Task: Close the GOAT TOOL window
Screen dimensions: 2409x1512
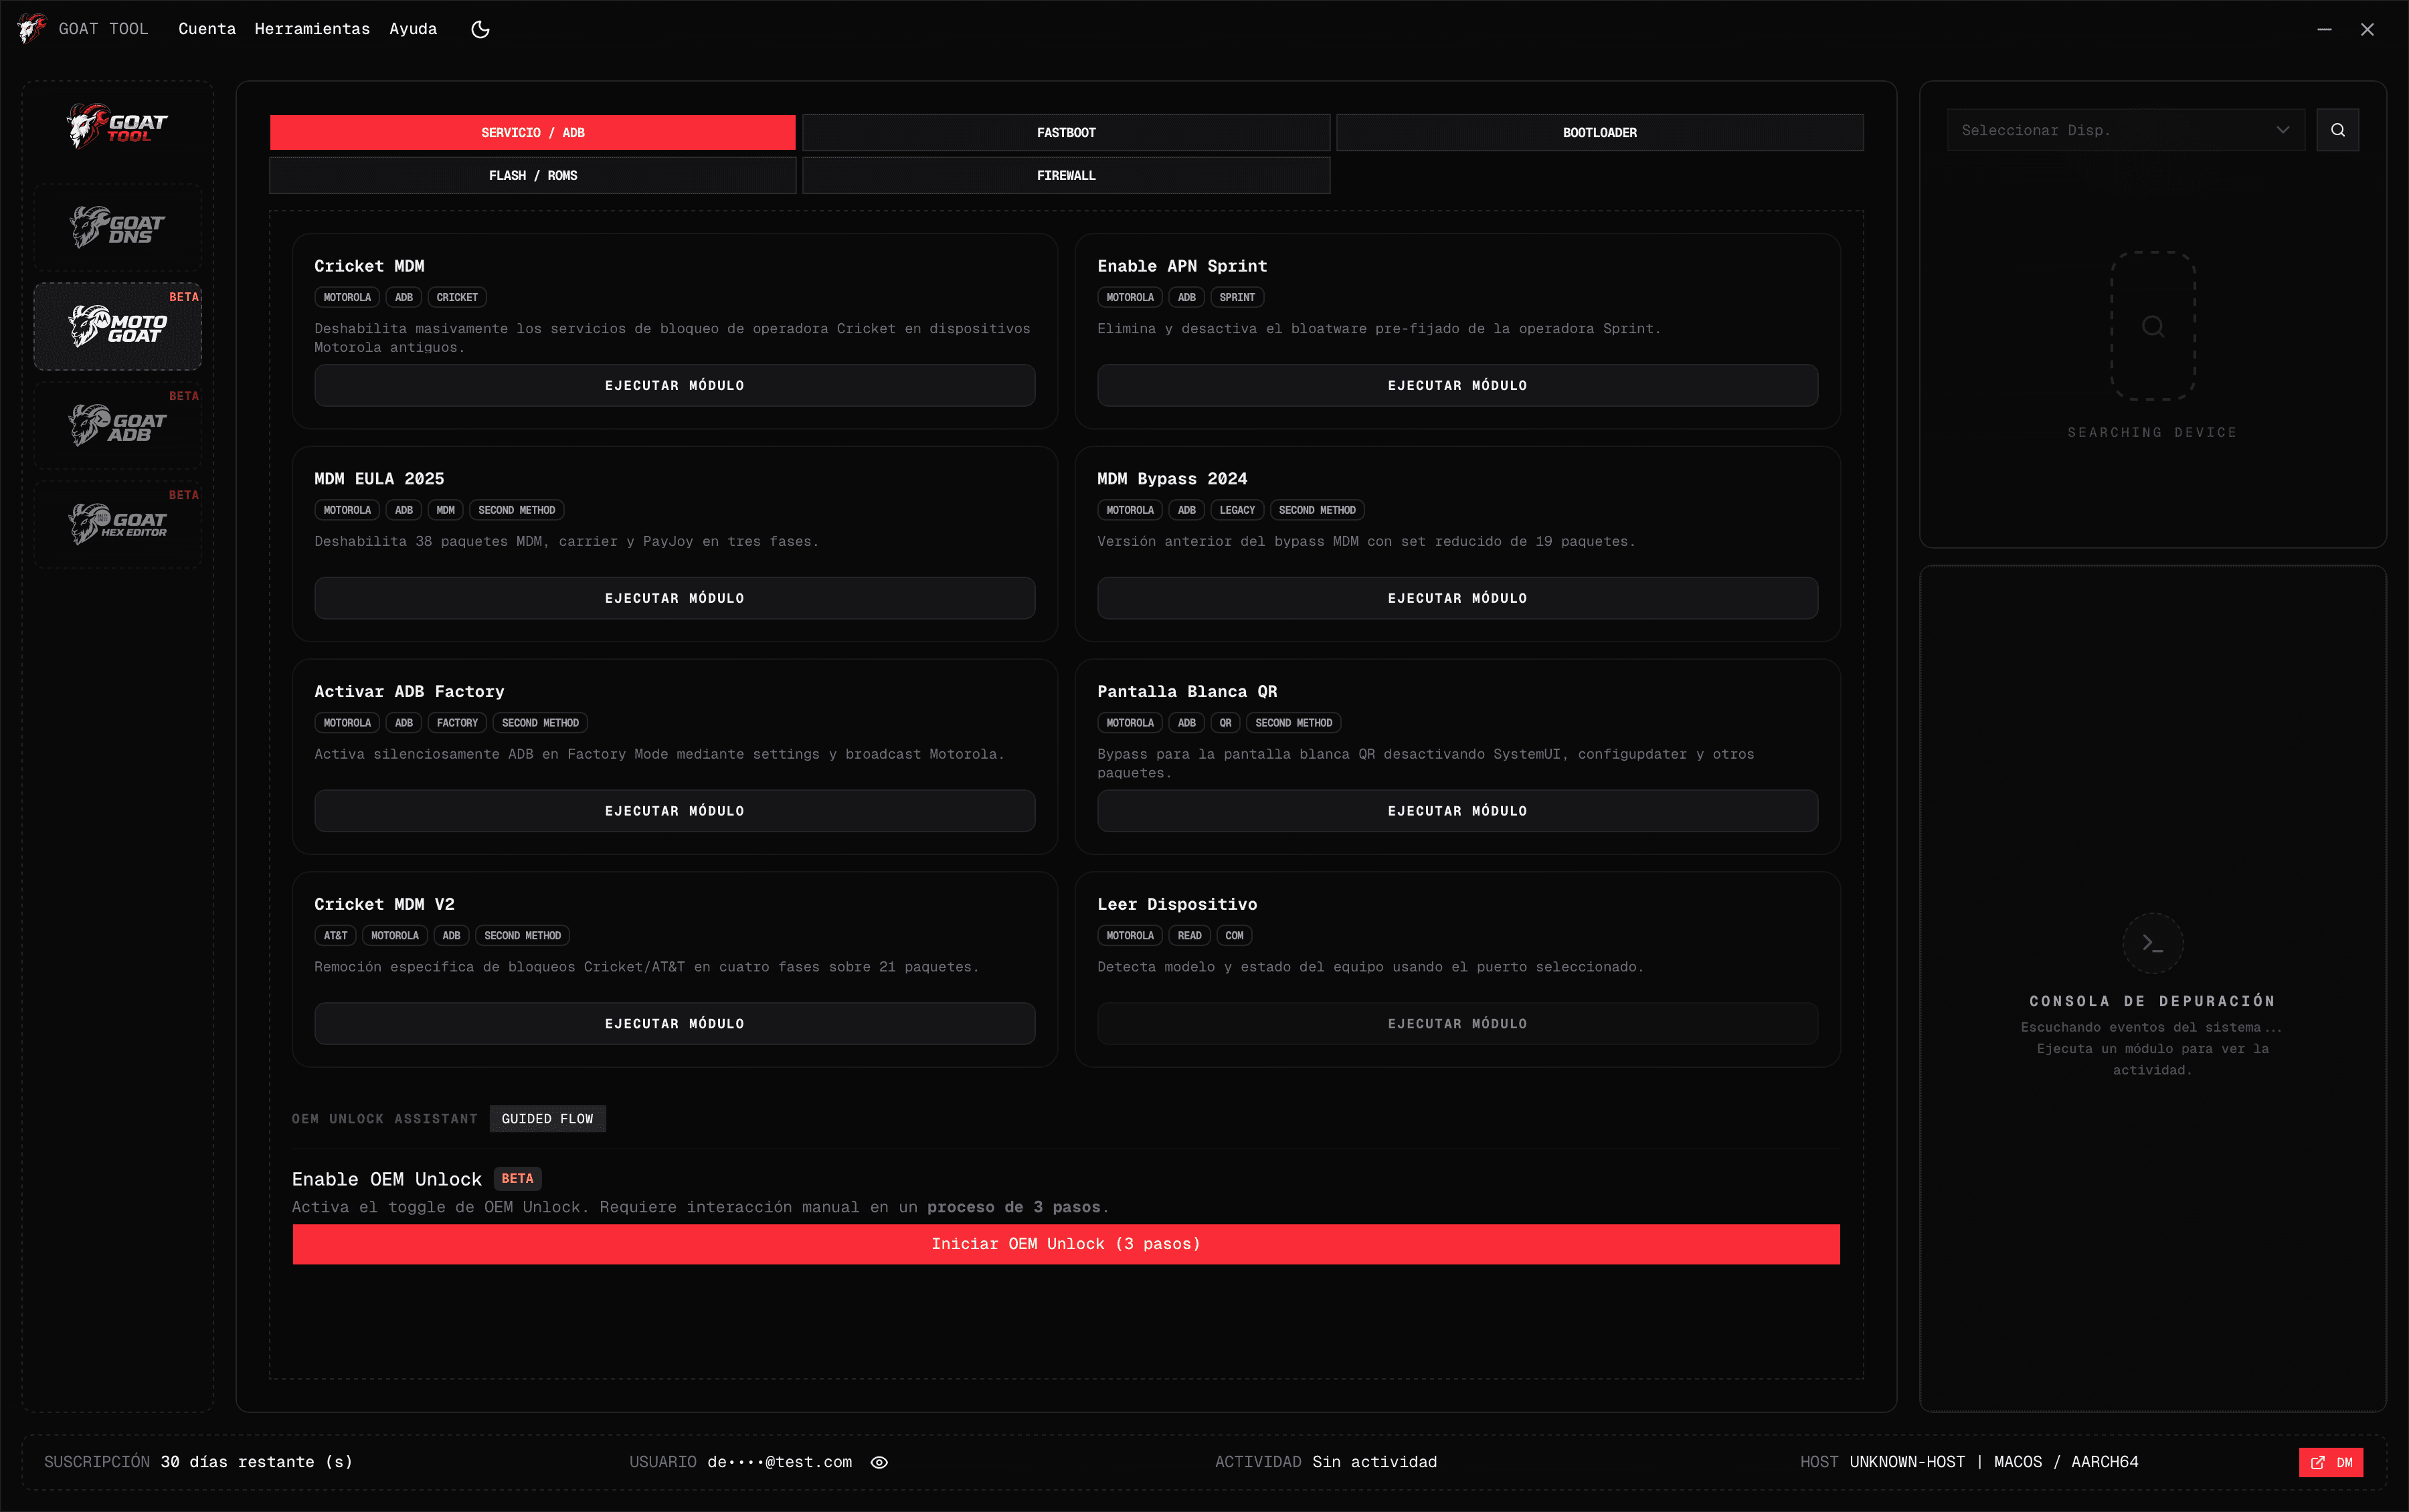Action: [2366, 29]
